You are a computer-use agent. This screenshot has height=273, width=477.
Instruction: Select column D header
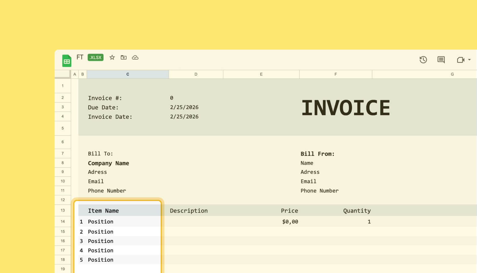pyautogui.click(x=196, y=74)
